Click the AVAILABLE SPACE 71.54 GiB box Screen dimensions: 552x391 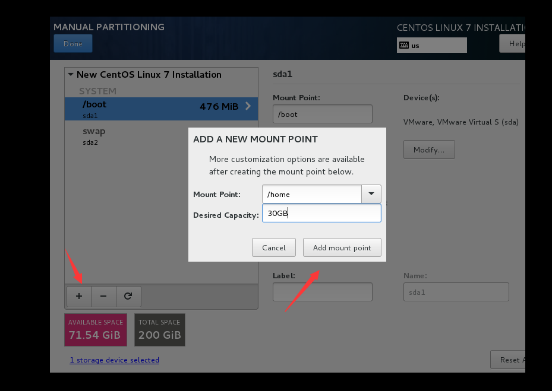pos(96,330)
